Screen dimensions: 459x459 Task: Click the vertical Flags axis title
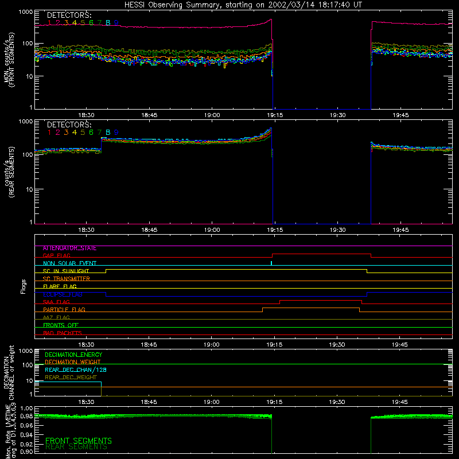(x=24, y=286)
